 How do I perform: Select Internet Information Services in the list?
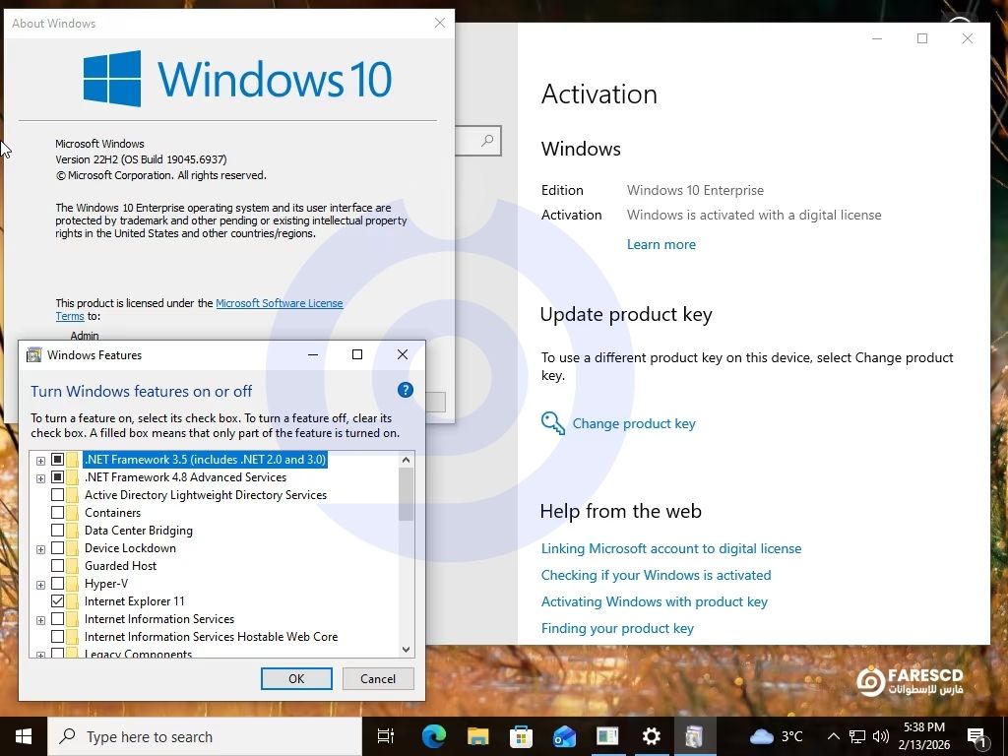[158, 619]
